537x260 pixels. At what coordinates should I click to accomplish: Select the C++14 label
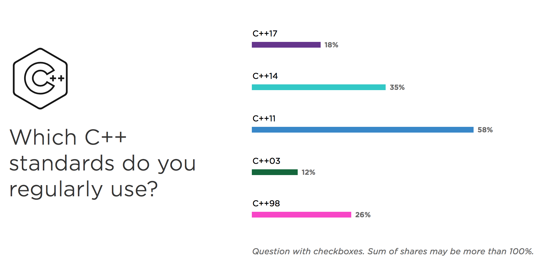point(265,76)
